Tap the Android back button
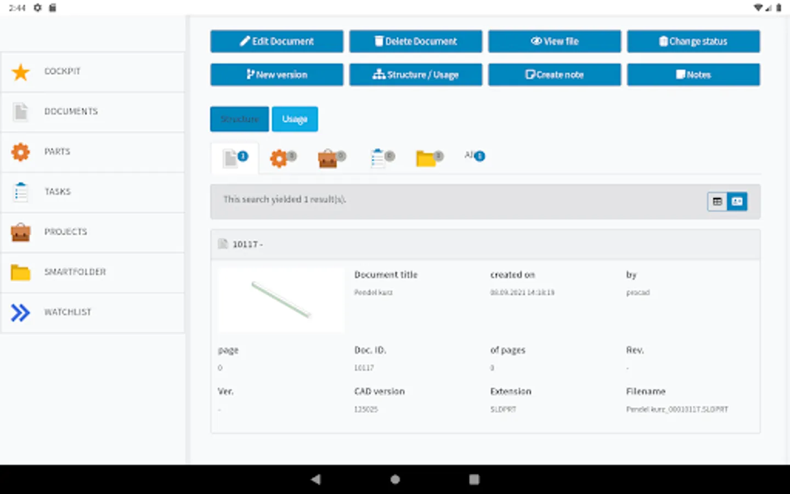This screenshot has width=790, height=494. tap(315, 479)
